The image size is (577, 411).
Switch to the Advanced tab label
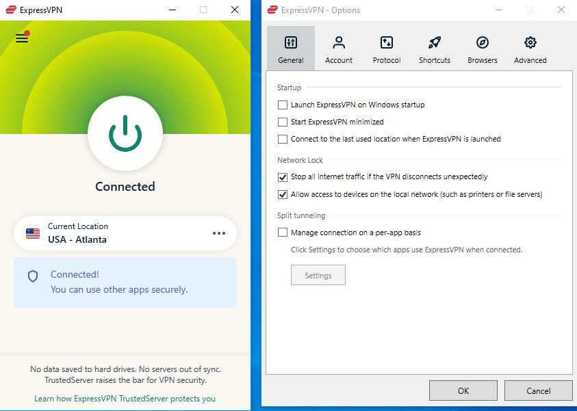click(x=530, y=60)
